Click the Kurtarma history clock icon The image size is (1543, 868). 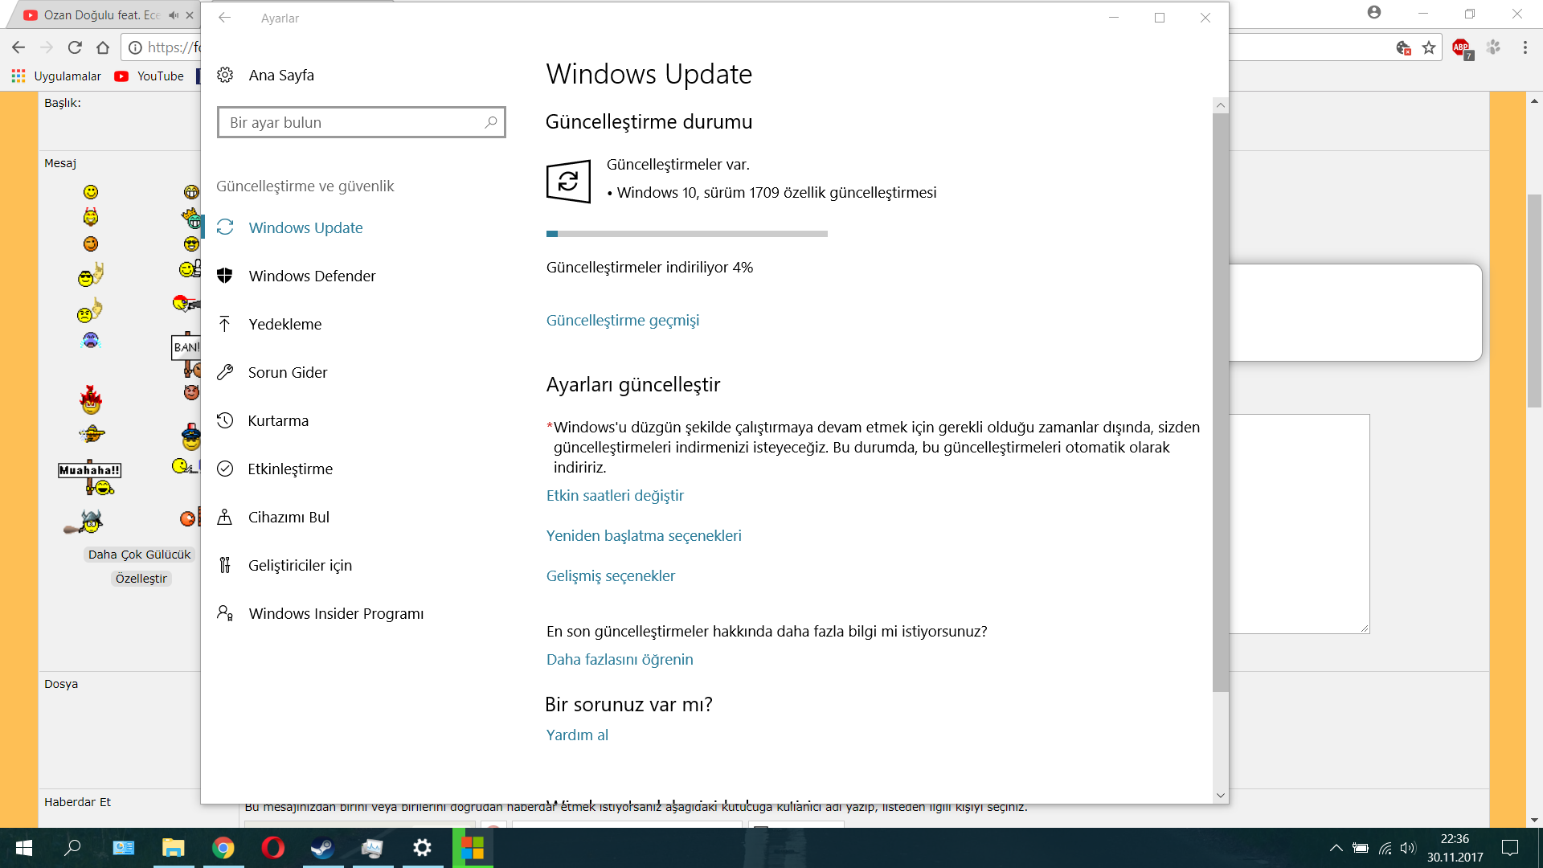[225, 420]
